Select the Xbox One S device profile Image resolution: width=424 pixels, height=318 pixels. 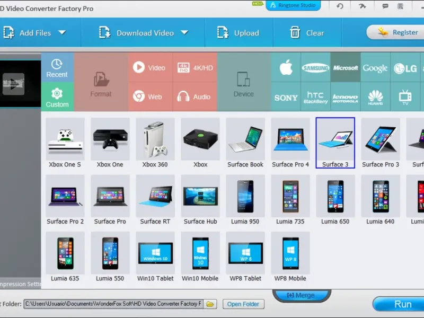click(x=65, y=143)
